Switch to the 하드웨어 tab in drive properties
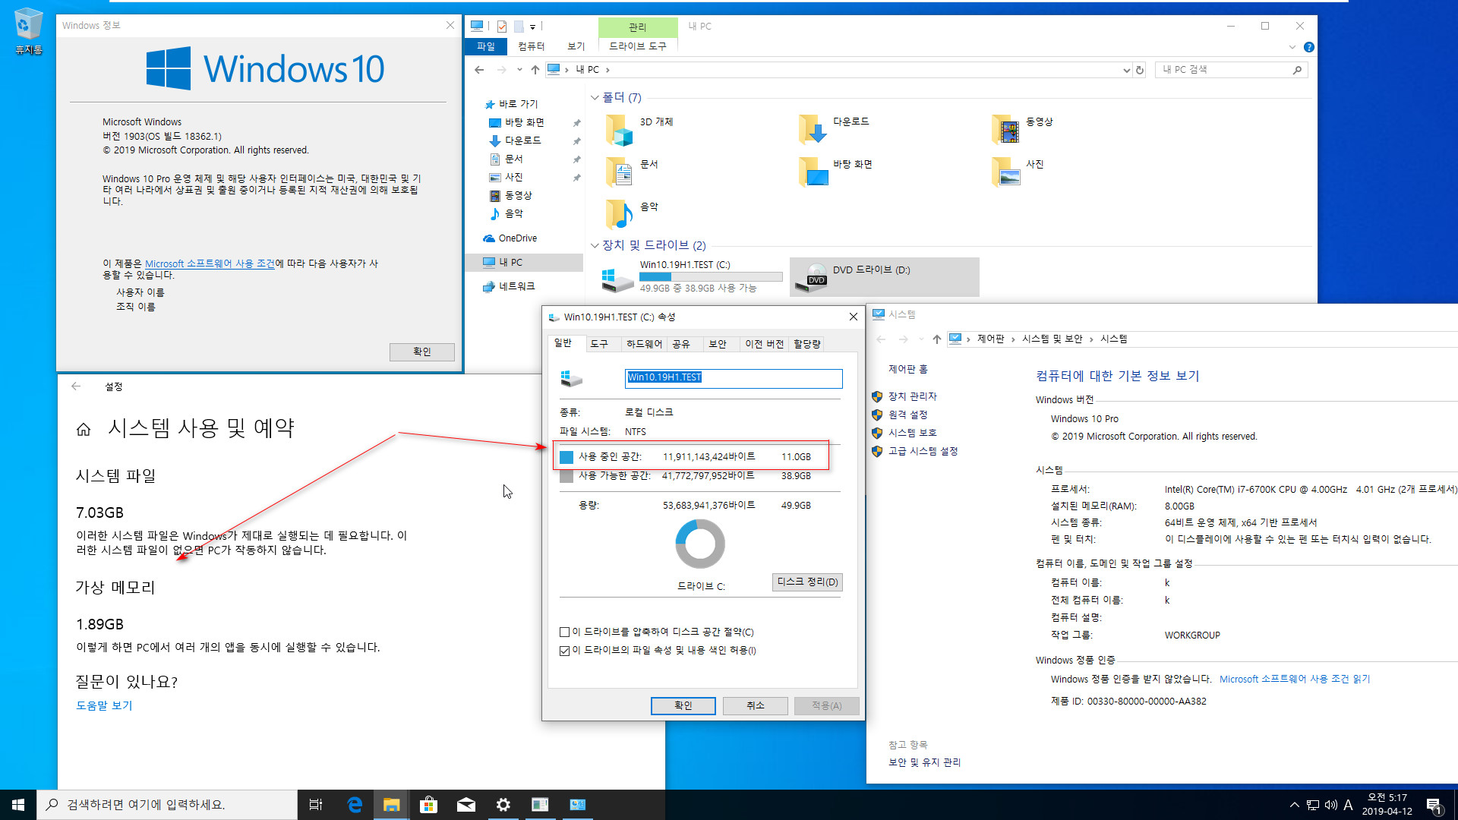The image size is (1458, 820). 644,344
